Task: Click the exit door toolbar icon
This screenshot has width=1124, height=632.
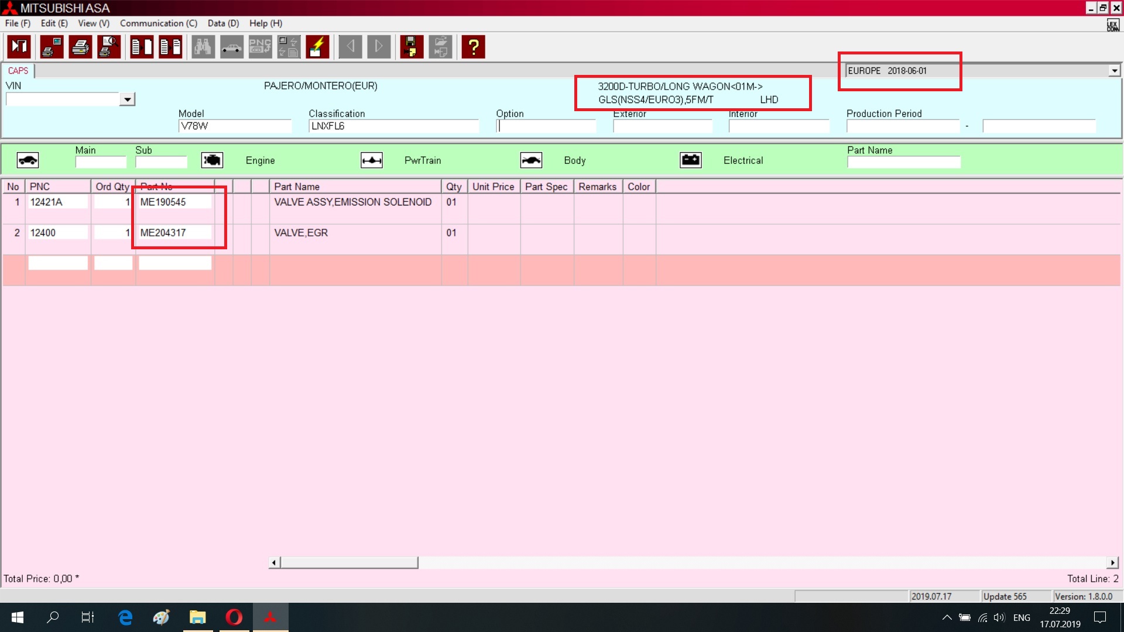Action: pyautogui.click(x=19, y=47)
